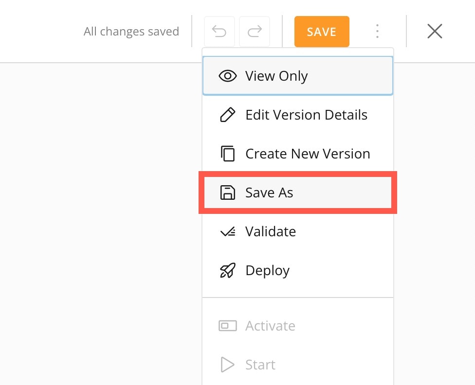The image size is (475, 385).
Task: Click the All changes saved status text
Action: (131, 32)
